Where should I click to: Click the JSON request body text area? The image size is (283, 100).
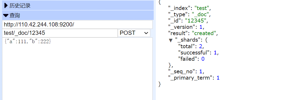tap(77, 69)
